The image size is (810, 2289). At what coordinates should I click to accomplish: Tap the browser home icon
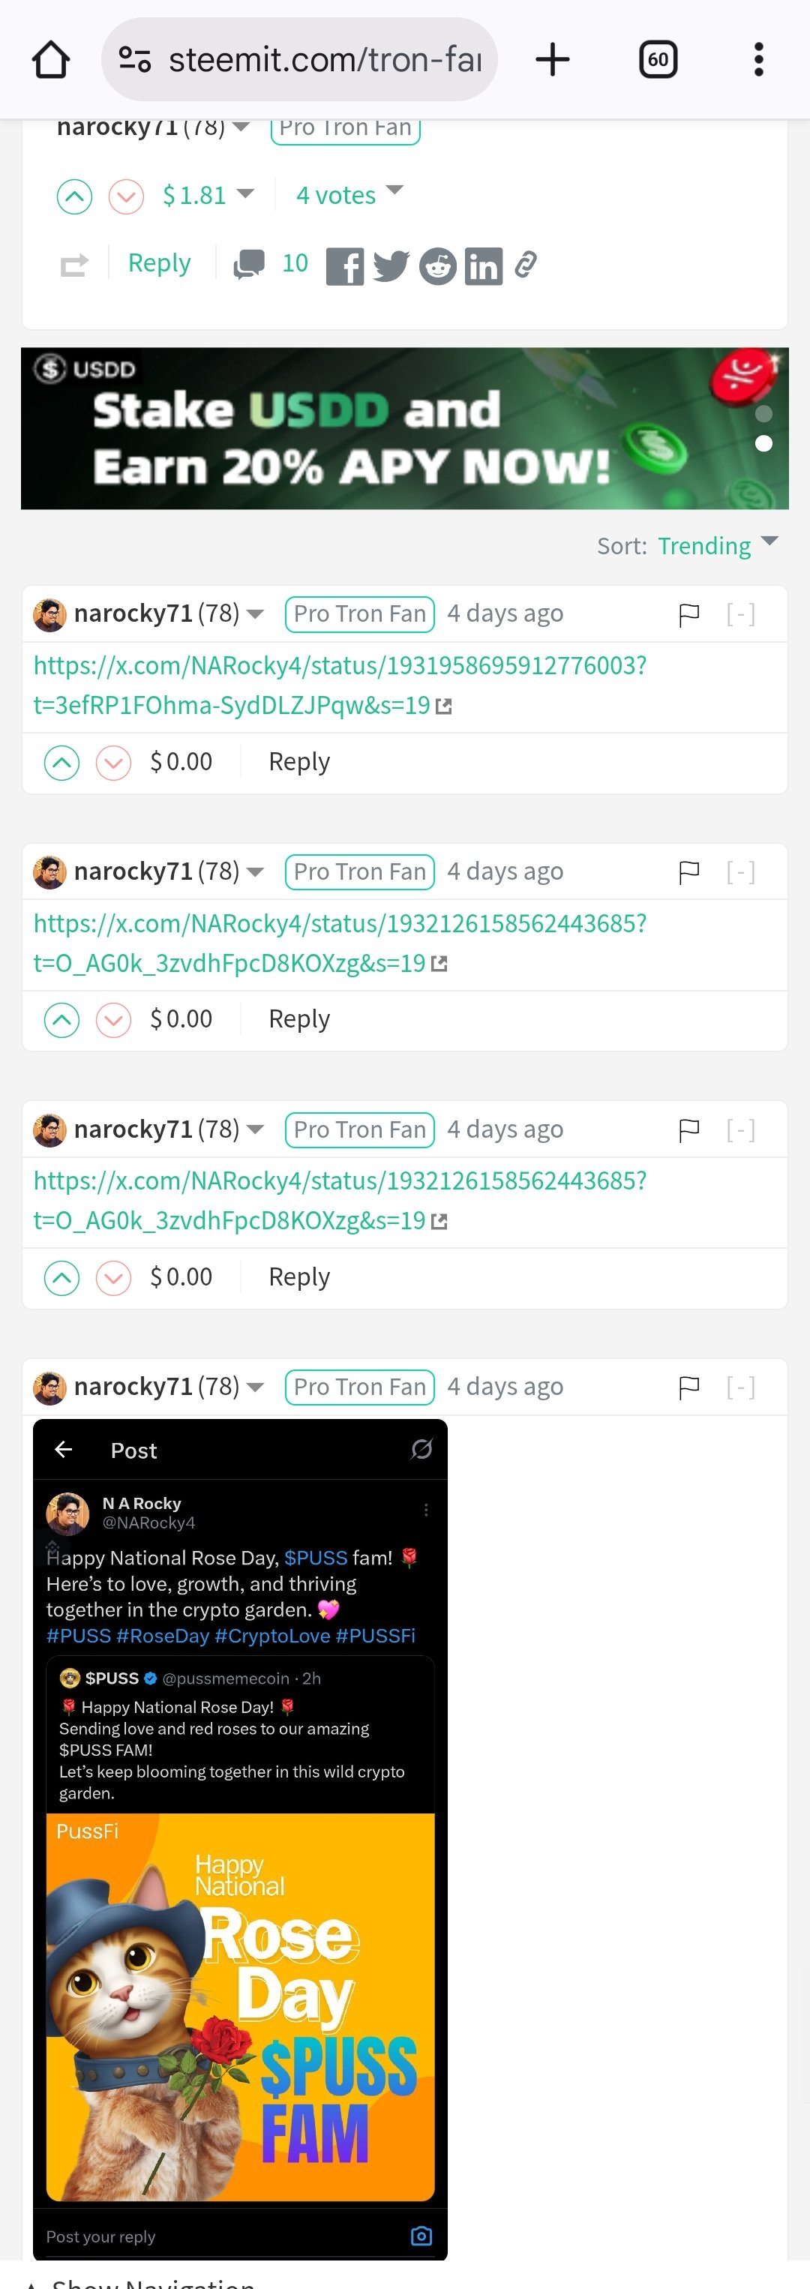51,61
